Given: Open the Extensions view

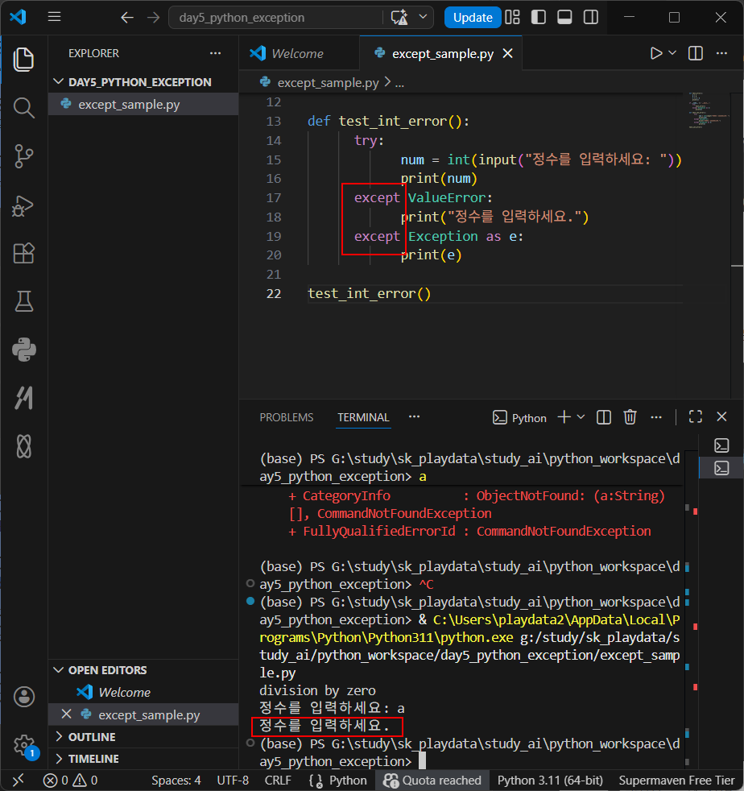Looking at the screenshot, I should (x=23, y=253).
